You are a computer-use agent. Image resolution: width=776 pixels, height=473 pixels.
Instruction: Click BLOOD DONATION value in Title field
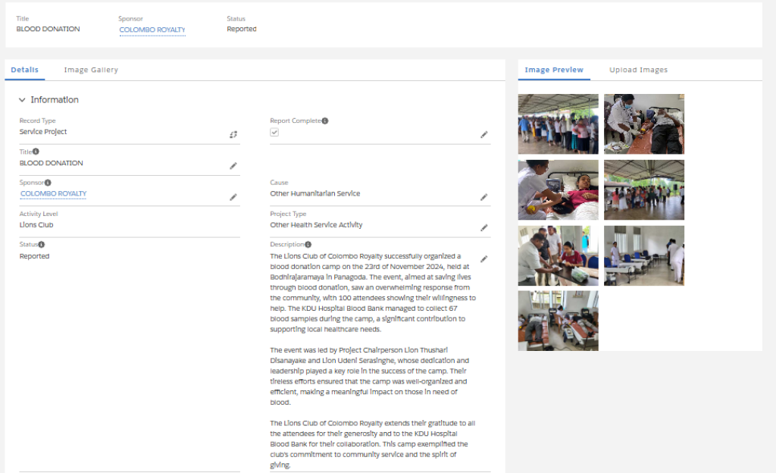click(51, 163)
